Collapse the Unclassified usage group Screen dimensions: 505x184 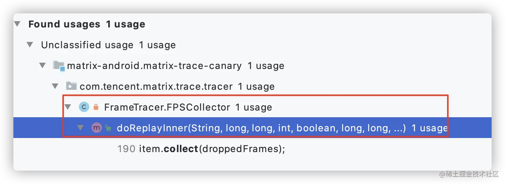pos(30,45)
